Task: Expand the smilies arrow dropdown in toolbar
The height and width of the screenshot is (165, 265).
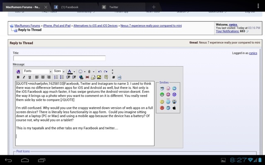Action: 84,71
